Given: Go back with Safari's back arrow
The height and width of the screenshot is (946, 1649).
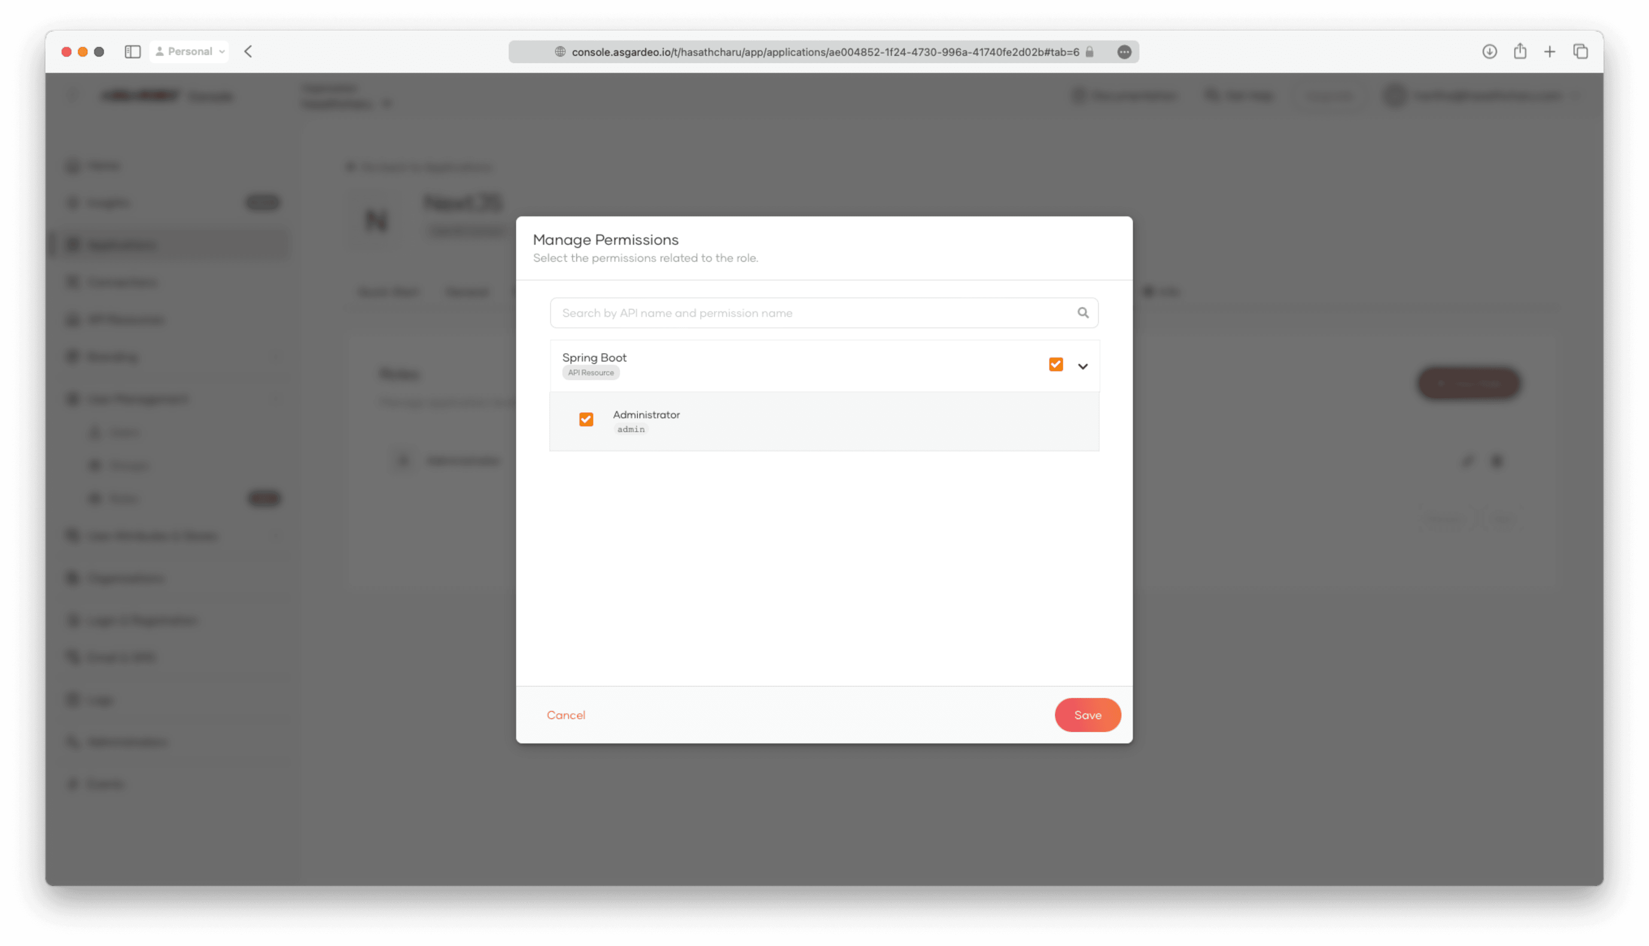Looking at the screenshot, I should 248,51.
